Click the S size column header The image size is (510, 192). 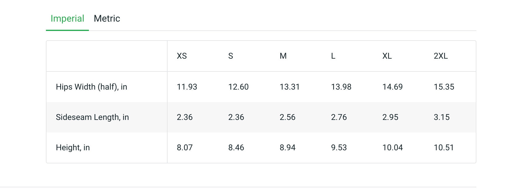click(231, 56)
